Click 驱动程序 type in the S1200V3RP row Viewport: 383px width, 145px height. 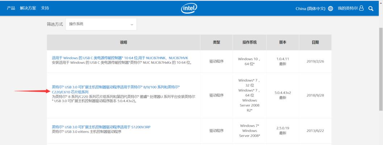(x=216, y=130)
